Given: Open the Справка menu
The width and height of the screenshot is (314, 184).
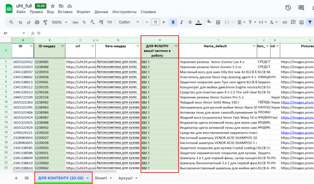Looking at the screenshot, I should (148, 12).
